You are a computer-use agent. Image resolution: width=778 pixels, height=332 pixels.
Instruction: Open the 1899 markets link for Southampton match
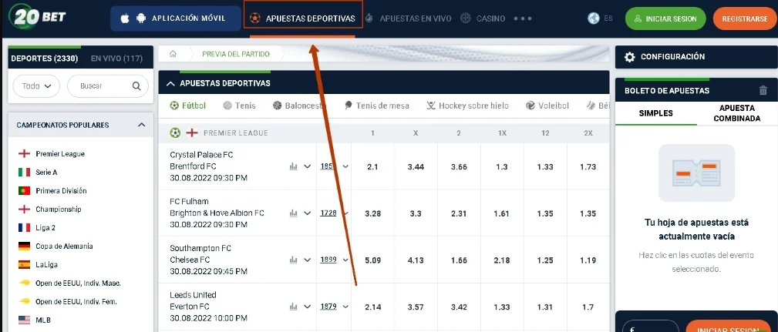328,259
